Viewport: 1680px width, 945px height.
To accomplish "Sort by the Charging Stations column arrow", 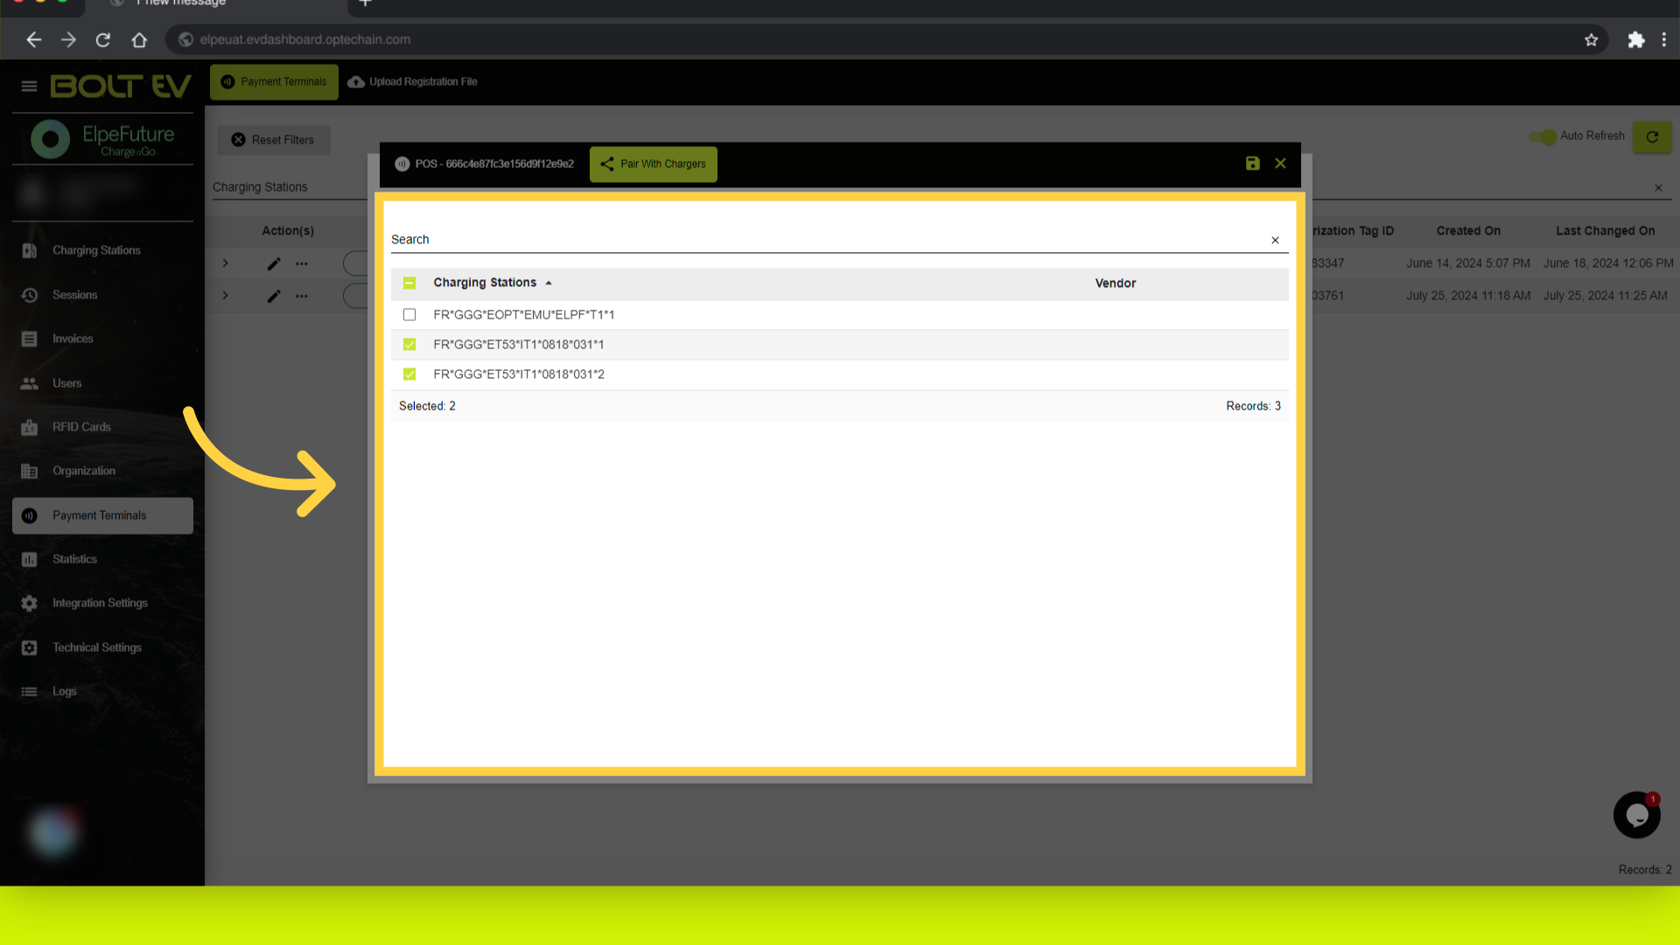I will [x=549, y=283].
